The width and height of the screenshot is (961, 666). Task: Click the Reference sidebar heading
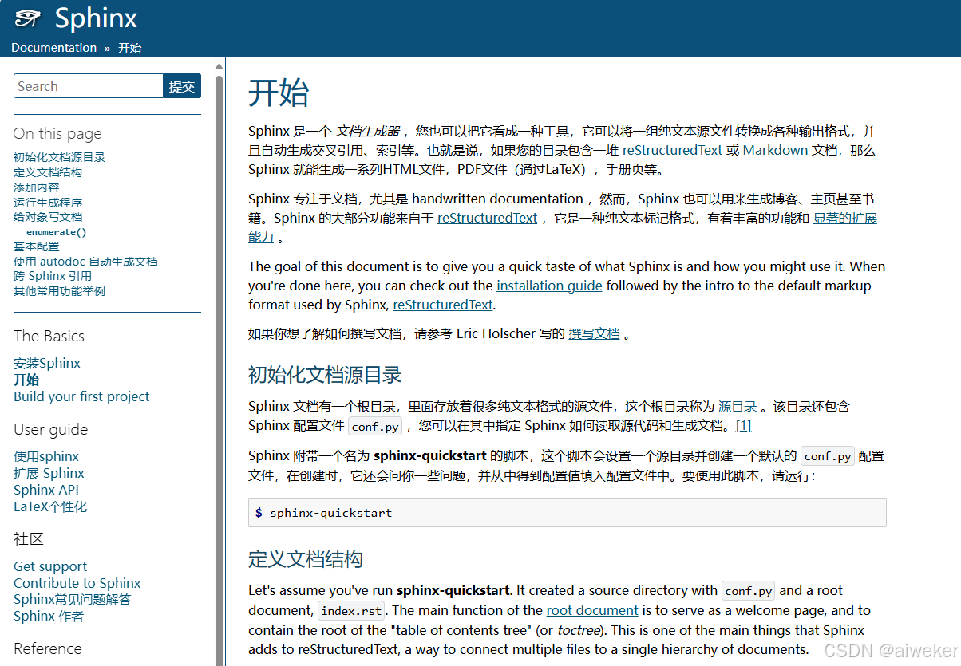coord(48,649)
